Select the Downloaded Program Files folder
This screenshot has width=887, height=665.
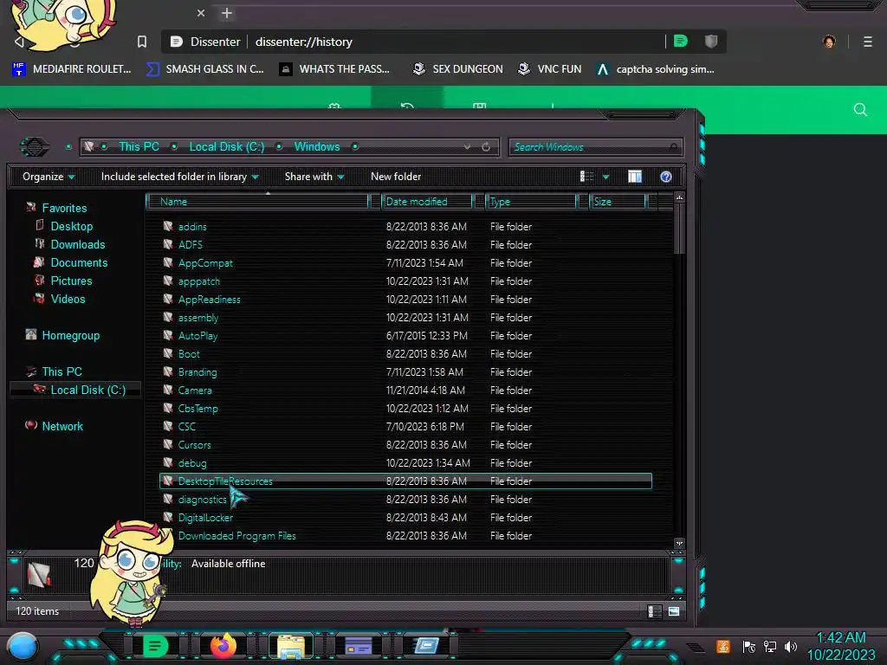coord(237,535)
